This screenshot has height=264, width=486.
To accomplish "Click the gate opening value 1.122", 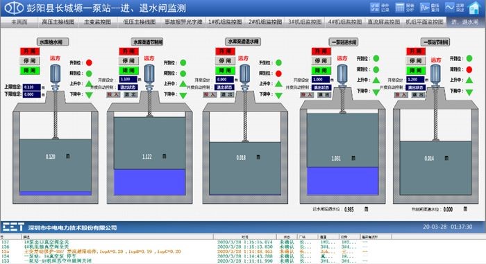I will (x=147, y=157).
